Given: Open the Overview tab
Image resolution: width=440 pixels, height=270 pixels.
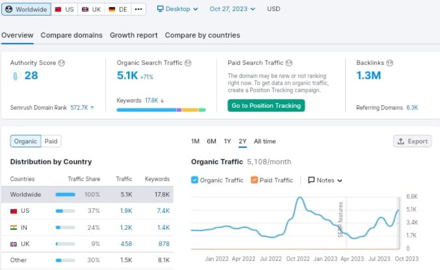Looking at the screenshot, I should tap(17, 35).
